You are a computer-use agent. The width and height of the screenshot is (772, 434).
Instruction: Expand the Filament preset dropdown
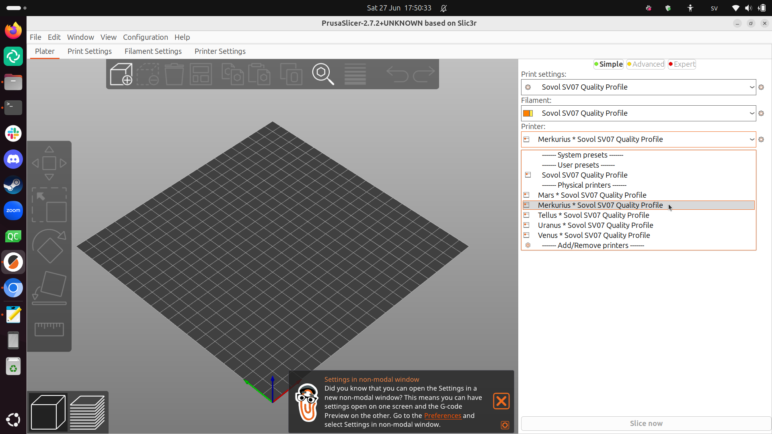[752, 113]
